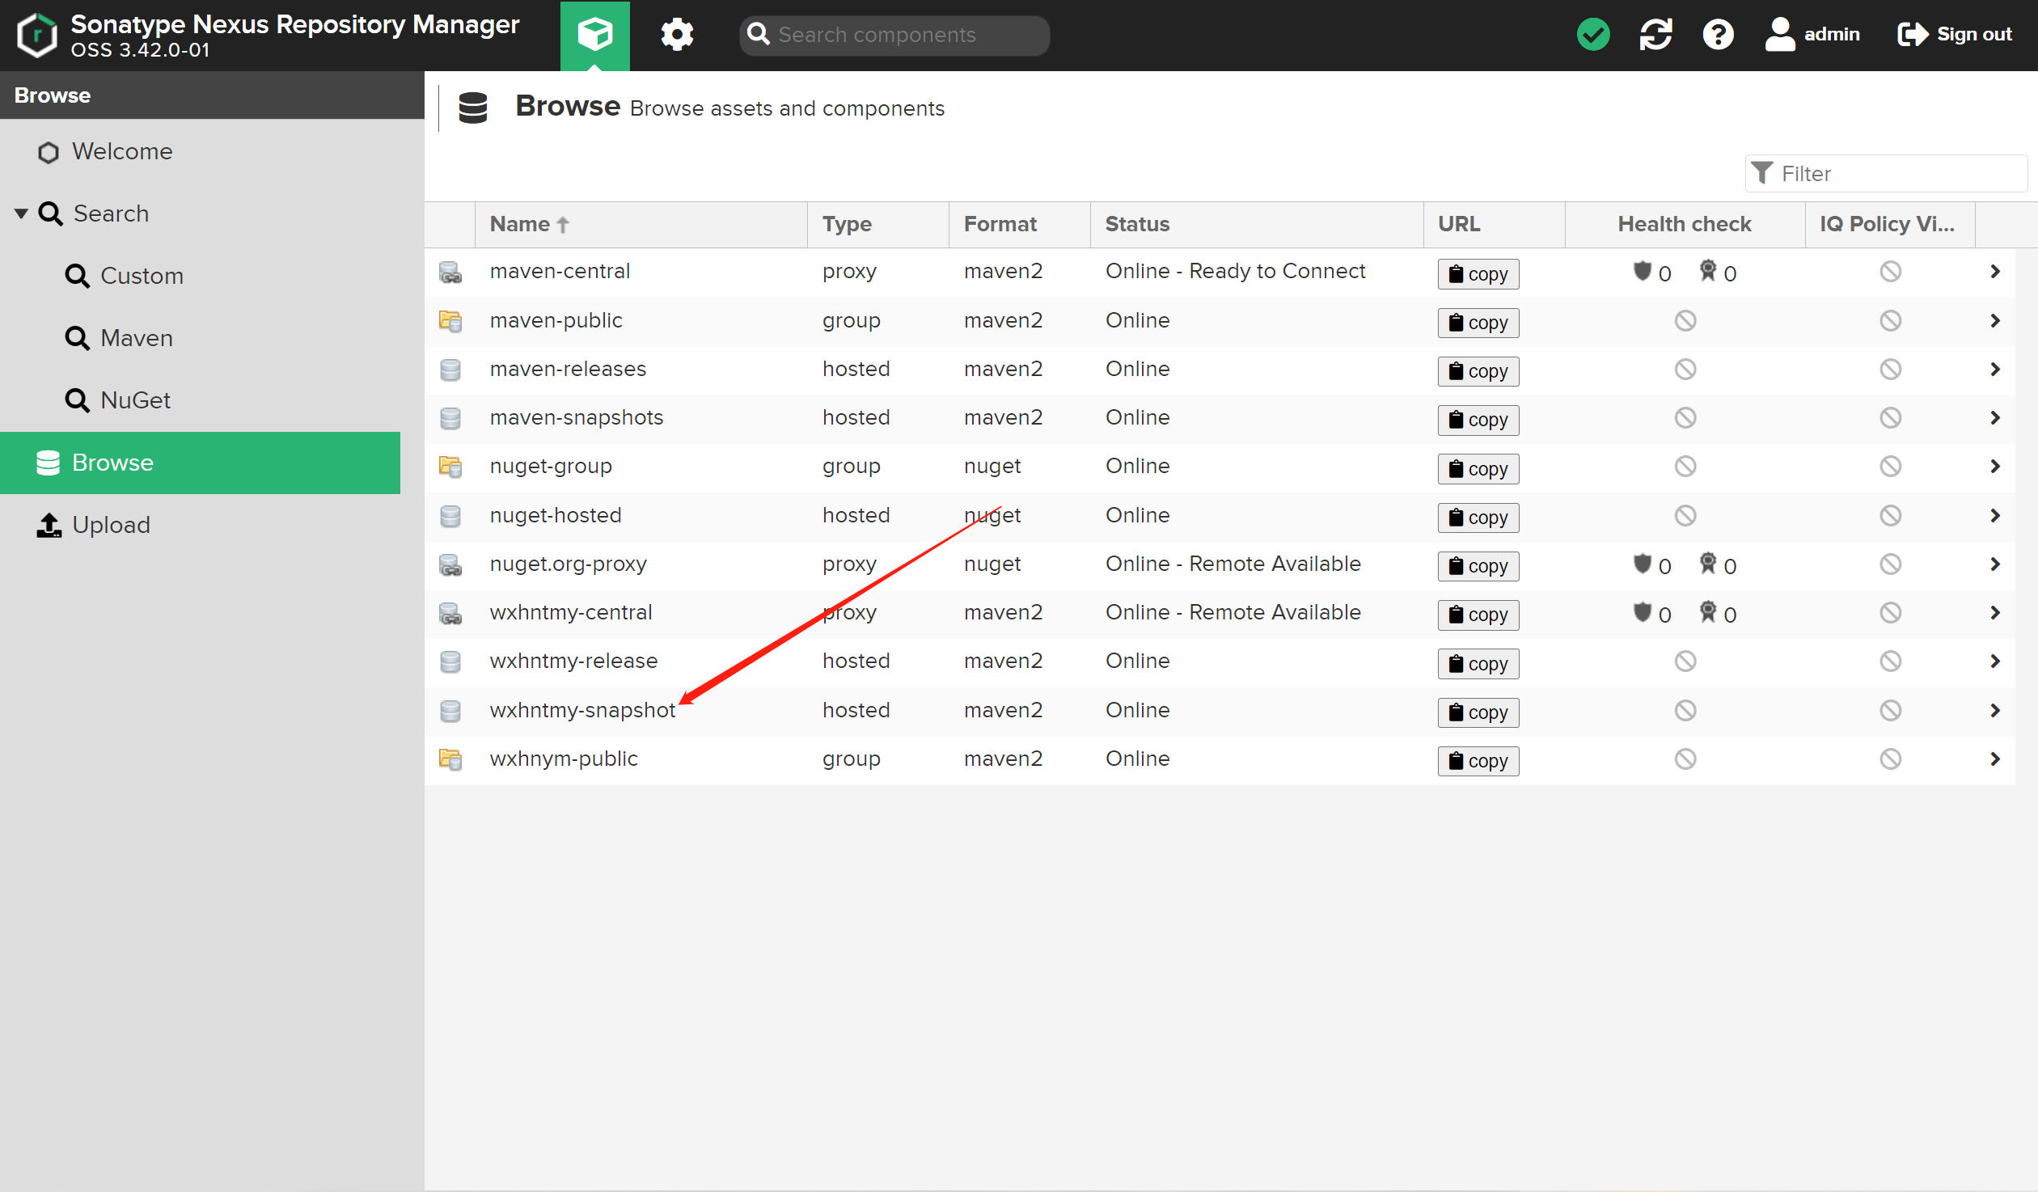Open the wxhntmy-central repository name
2038x1192 pixels.
pyautogui.click(x=571, y=612)
